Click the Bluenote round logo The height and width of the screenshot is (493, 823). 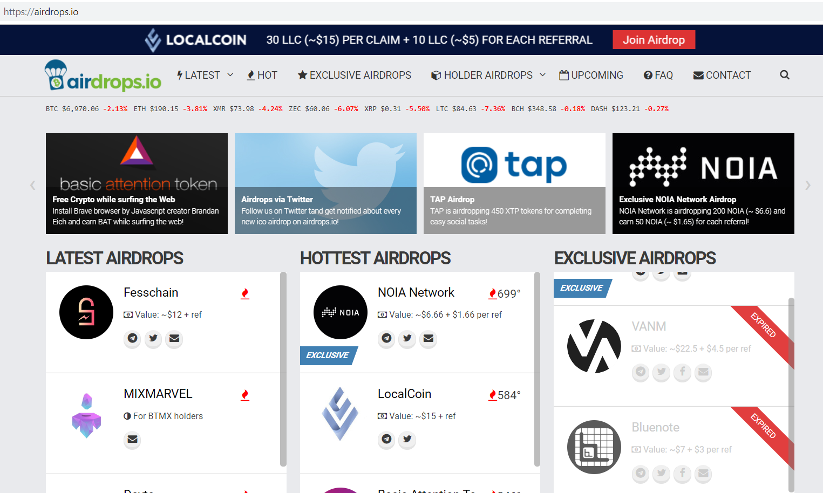(x=594, y=447)
